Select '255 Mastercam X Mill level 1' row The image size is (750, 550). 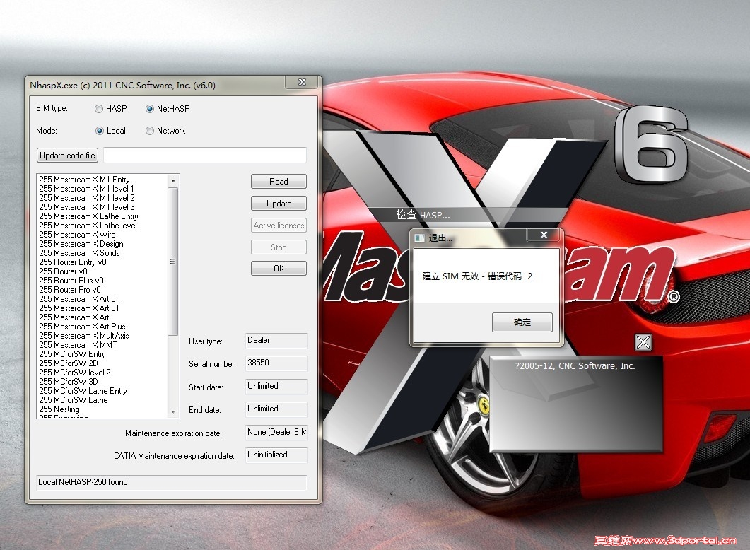[x=102, y=189]
